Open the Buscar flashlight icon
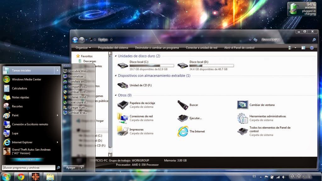 click(183, 105)
